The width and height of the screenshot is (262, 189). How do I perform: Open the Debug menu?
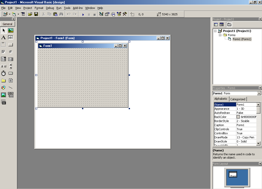click(50, 8)
